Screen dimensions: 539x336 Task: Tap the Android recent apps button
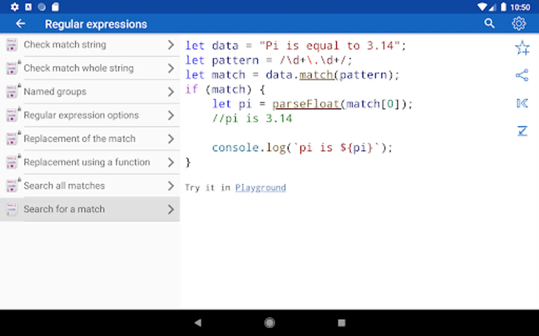click(x=341, y=323)
